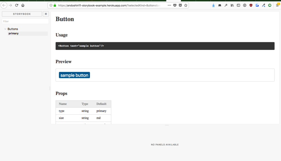Click the Type column header in Props
The width and height of the screenshot is (281, 161).
click(85, 104)
